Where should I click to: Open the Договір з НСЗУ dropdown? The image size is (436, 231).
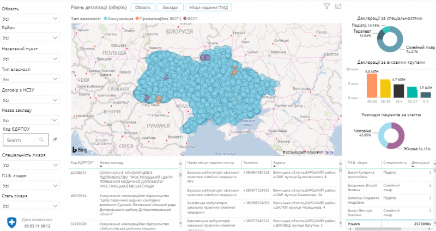click(31, 100)
